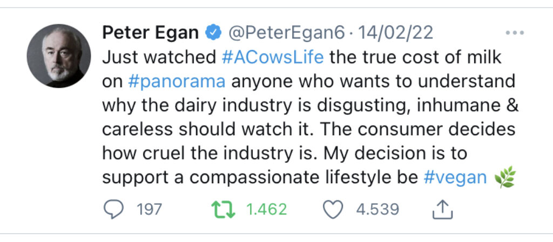Open the #ACowsLife hashtag
This screenshot has height=242, width=553.
(273, 57)
